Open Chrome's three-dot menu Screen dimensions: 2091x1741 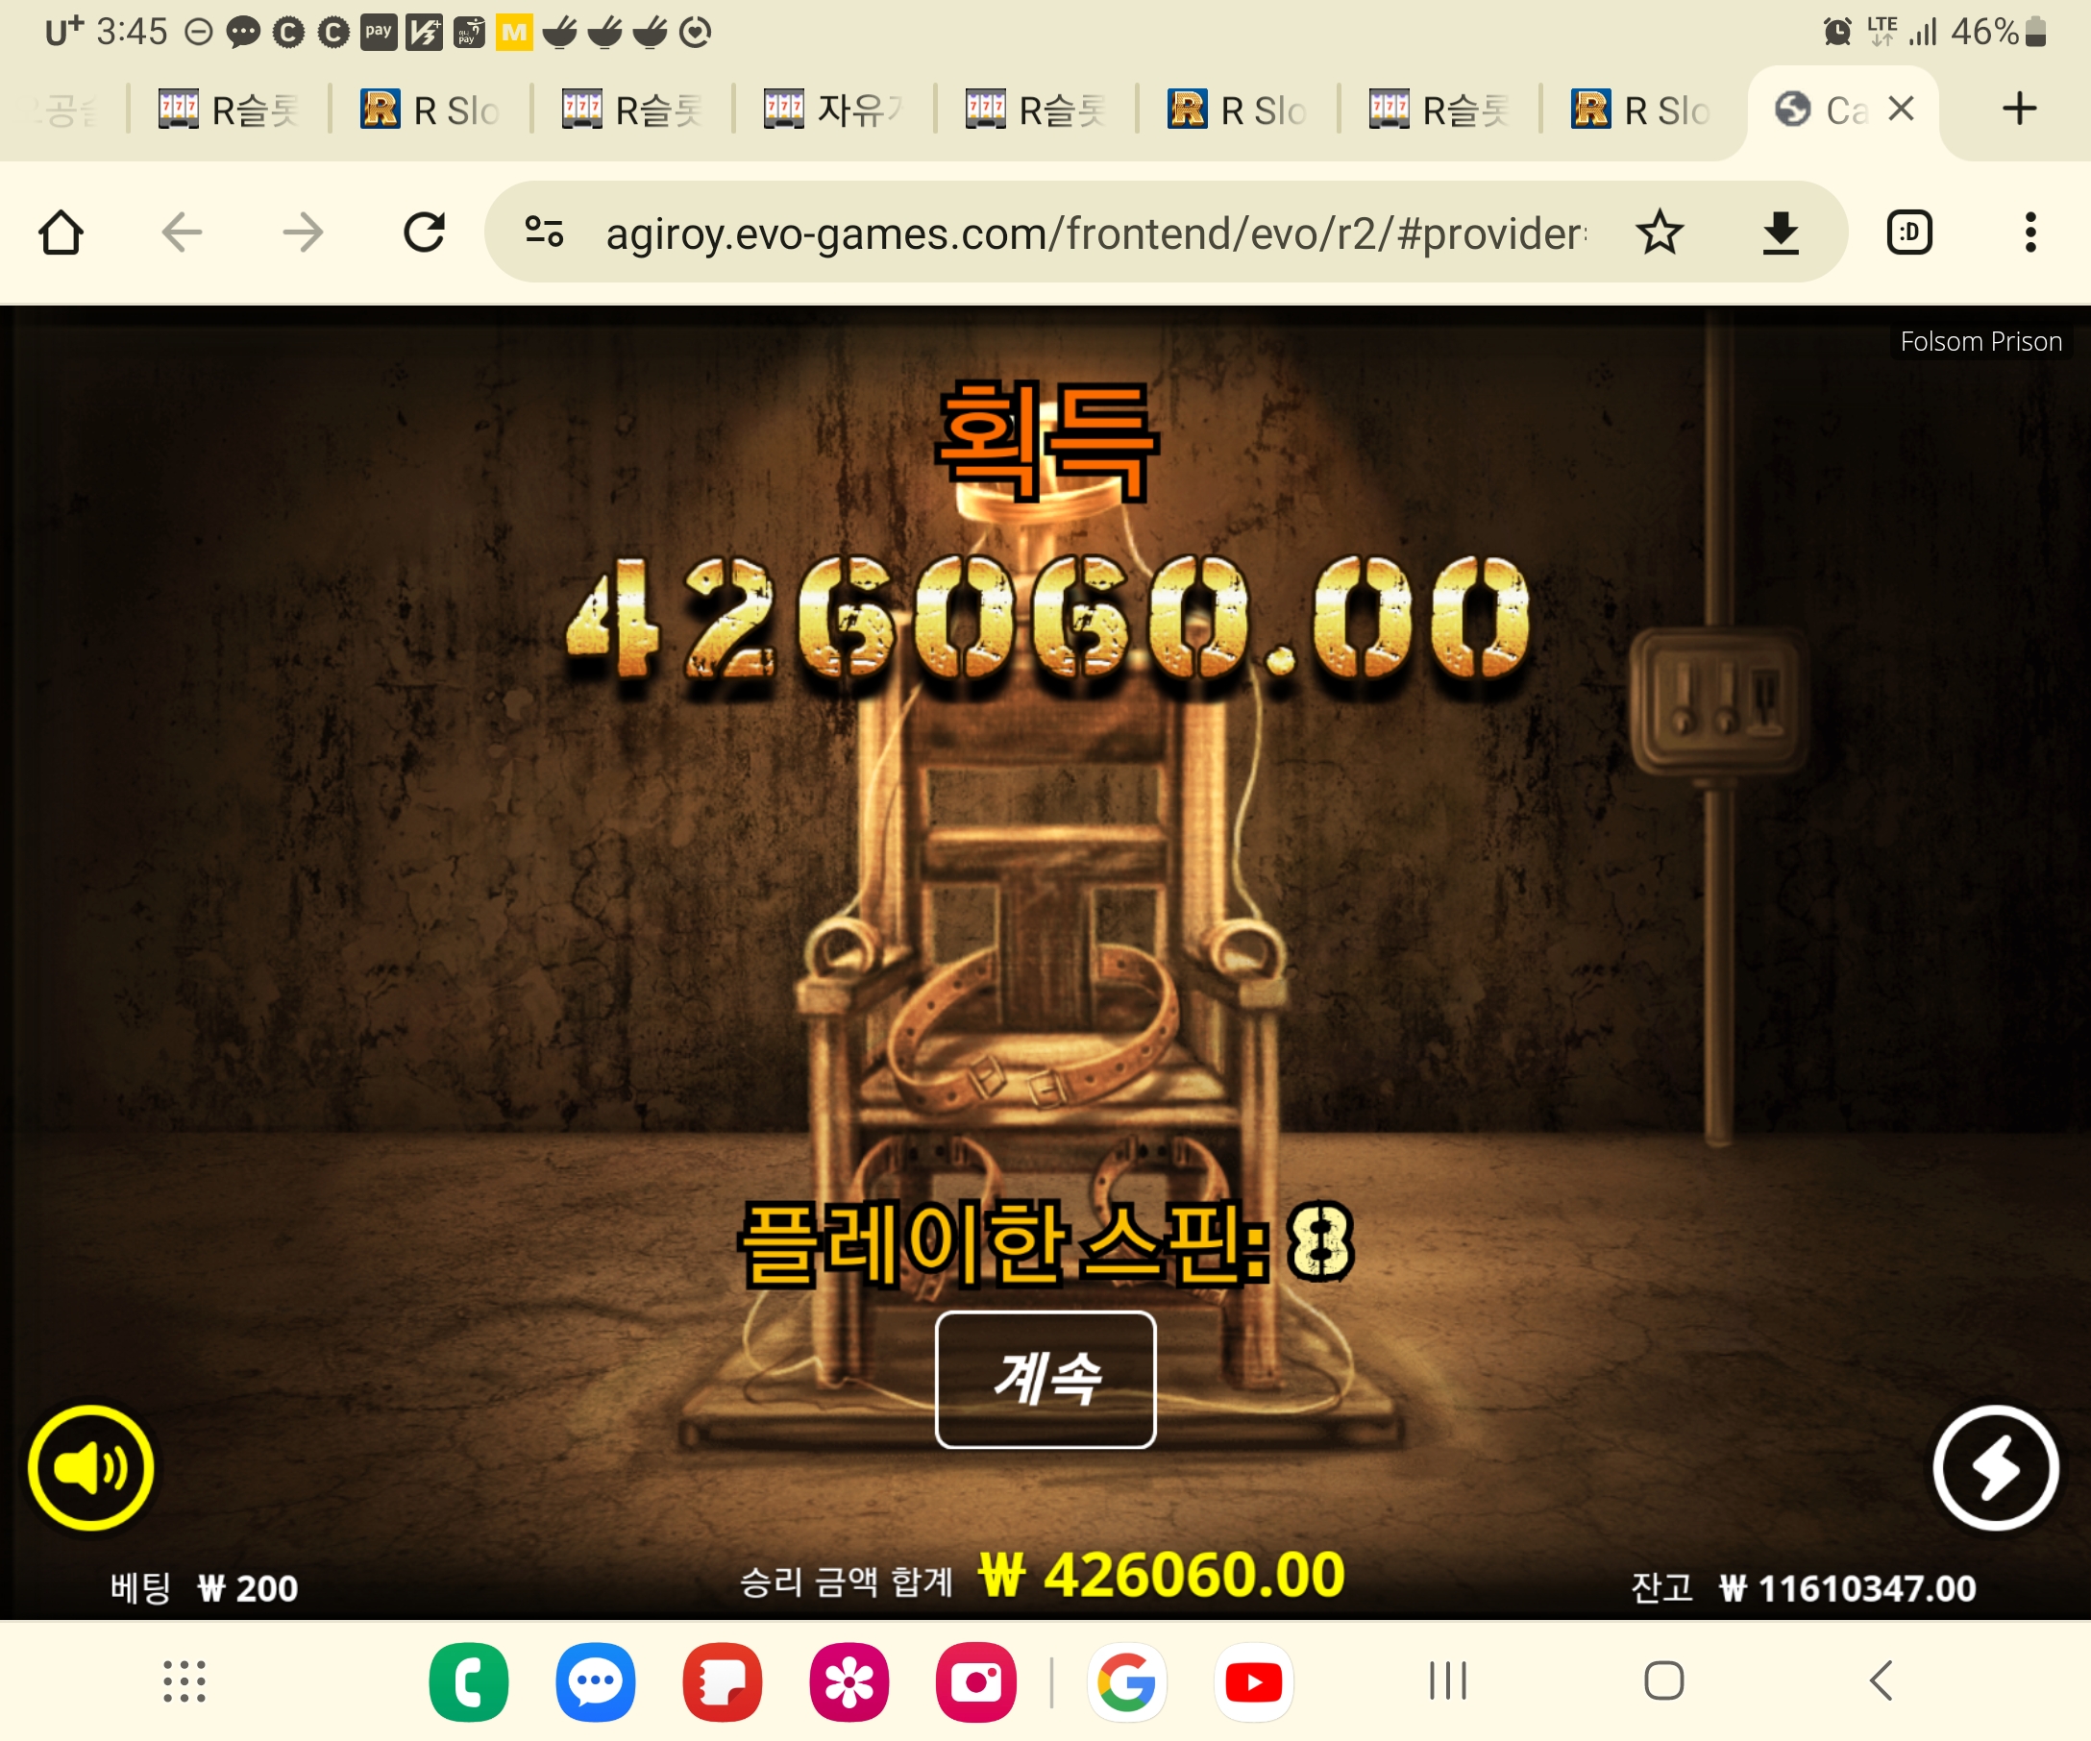click(x=2030, y=233)
